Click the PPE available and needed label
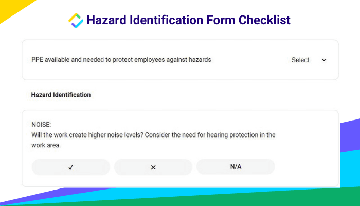360x206 pixels. (x=121, y=60)
